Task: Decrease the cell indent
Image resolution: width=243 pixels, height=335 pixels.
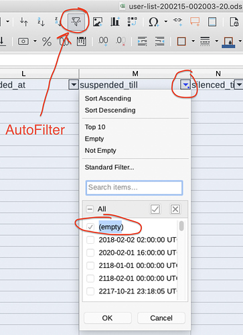Action: click(x=159, y=42)
